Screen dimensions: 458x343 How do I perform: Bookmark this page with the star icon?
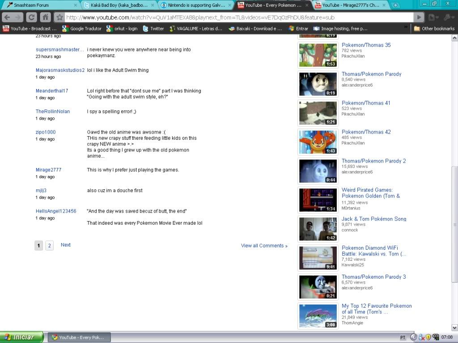59,17
